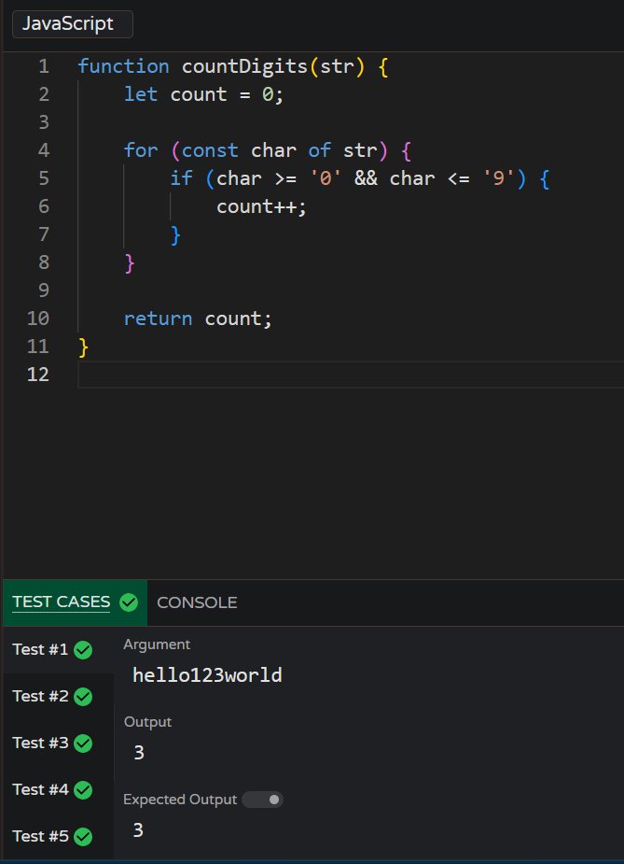Click the green check icon of Test #4
The image size is (624, 864).
click(x=83, y=790)
